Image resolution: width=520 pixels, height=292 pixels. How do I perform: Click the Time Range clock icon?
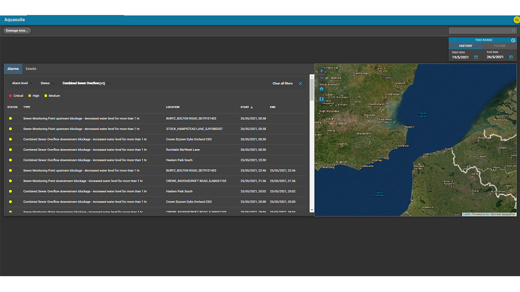513,40
